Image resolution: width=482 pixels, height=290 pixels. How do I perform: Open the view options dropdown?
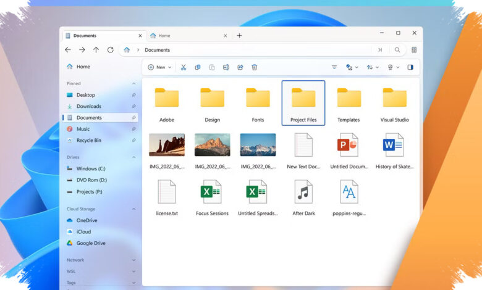point(394,67)
